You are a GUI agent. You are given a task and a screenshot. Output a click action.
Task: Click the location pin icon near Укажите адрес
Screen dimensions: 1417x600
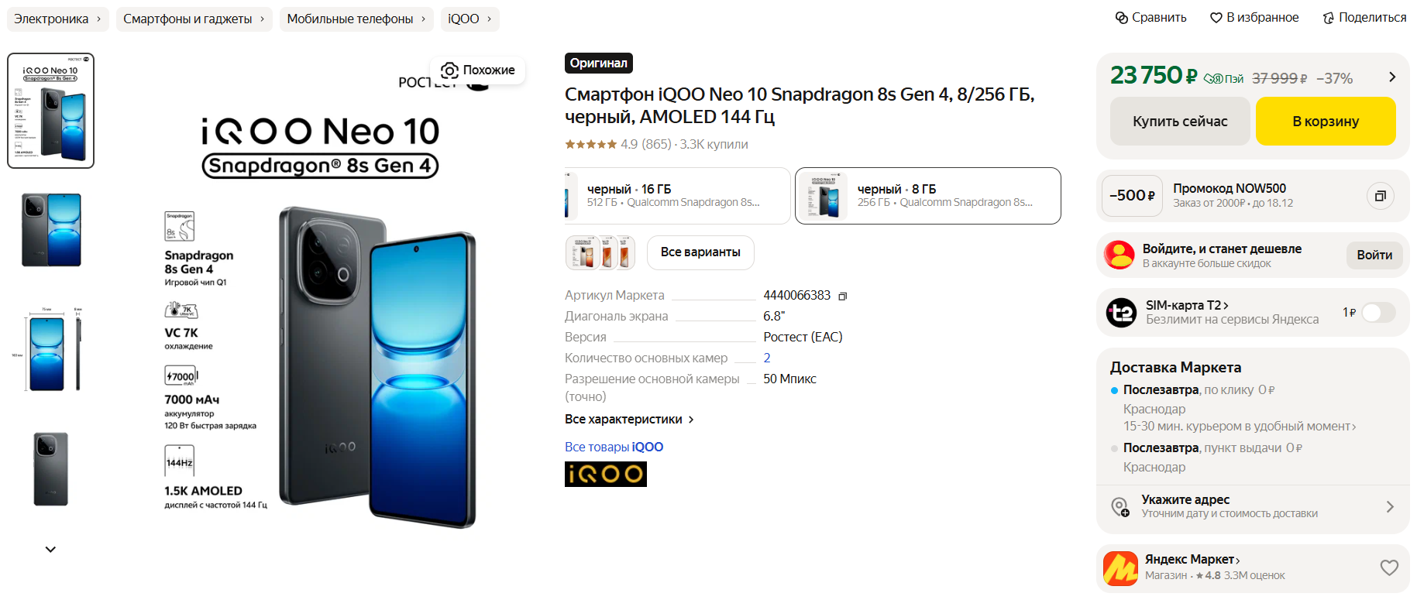tap(1120, 507)
